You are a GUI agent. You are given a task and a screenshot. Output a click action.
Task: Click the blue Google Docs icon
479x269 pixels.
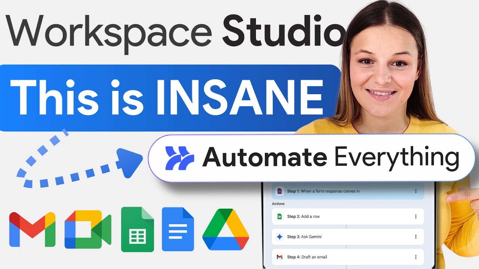pyautogui.click(x=178, y=229)
